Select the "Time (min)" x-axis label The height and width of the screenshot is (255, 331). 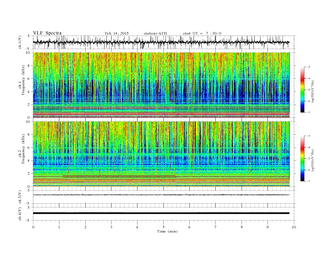click(x=167, y=231)
